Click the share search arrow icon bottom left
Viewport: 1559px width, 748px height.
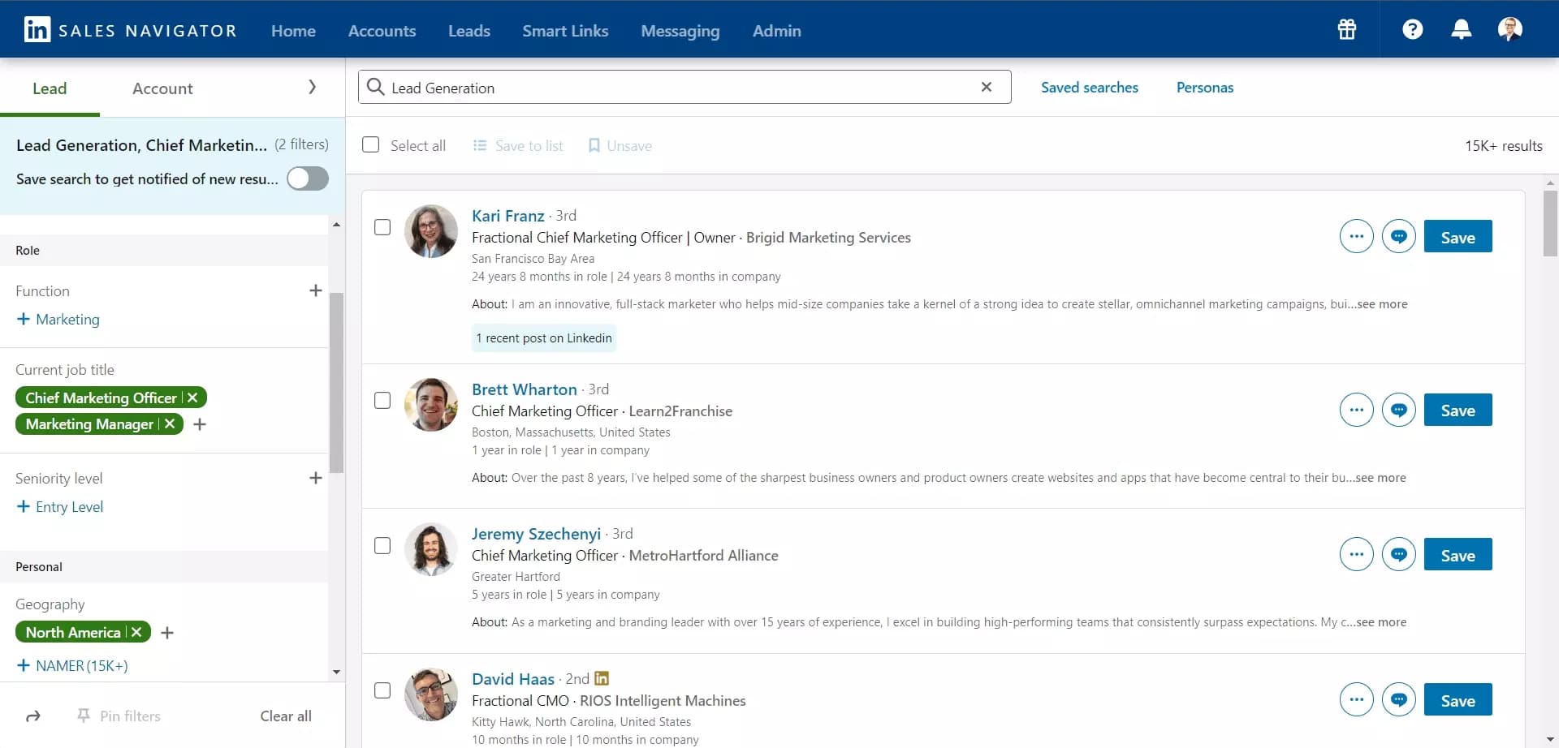pos(33,716)
